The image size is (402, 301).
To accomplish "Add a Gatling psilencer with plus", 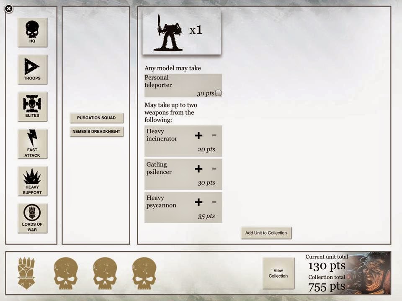I will point(198,168).
